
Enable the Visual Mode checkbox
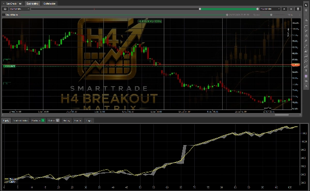(4, 14)
